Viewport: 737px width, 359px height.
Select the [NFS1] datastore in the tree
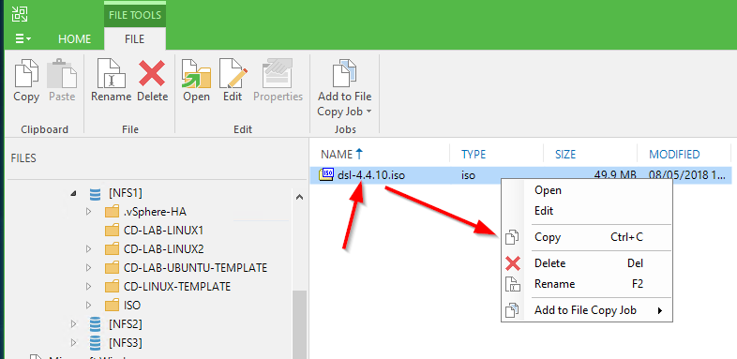pyautogui.click(x=125, y=193)
